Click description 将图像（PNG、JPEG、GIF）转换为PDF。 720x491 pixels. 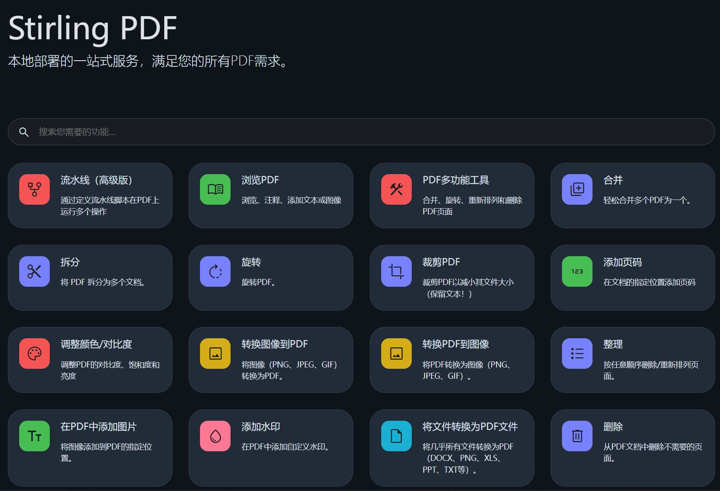(289, 370)
